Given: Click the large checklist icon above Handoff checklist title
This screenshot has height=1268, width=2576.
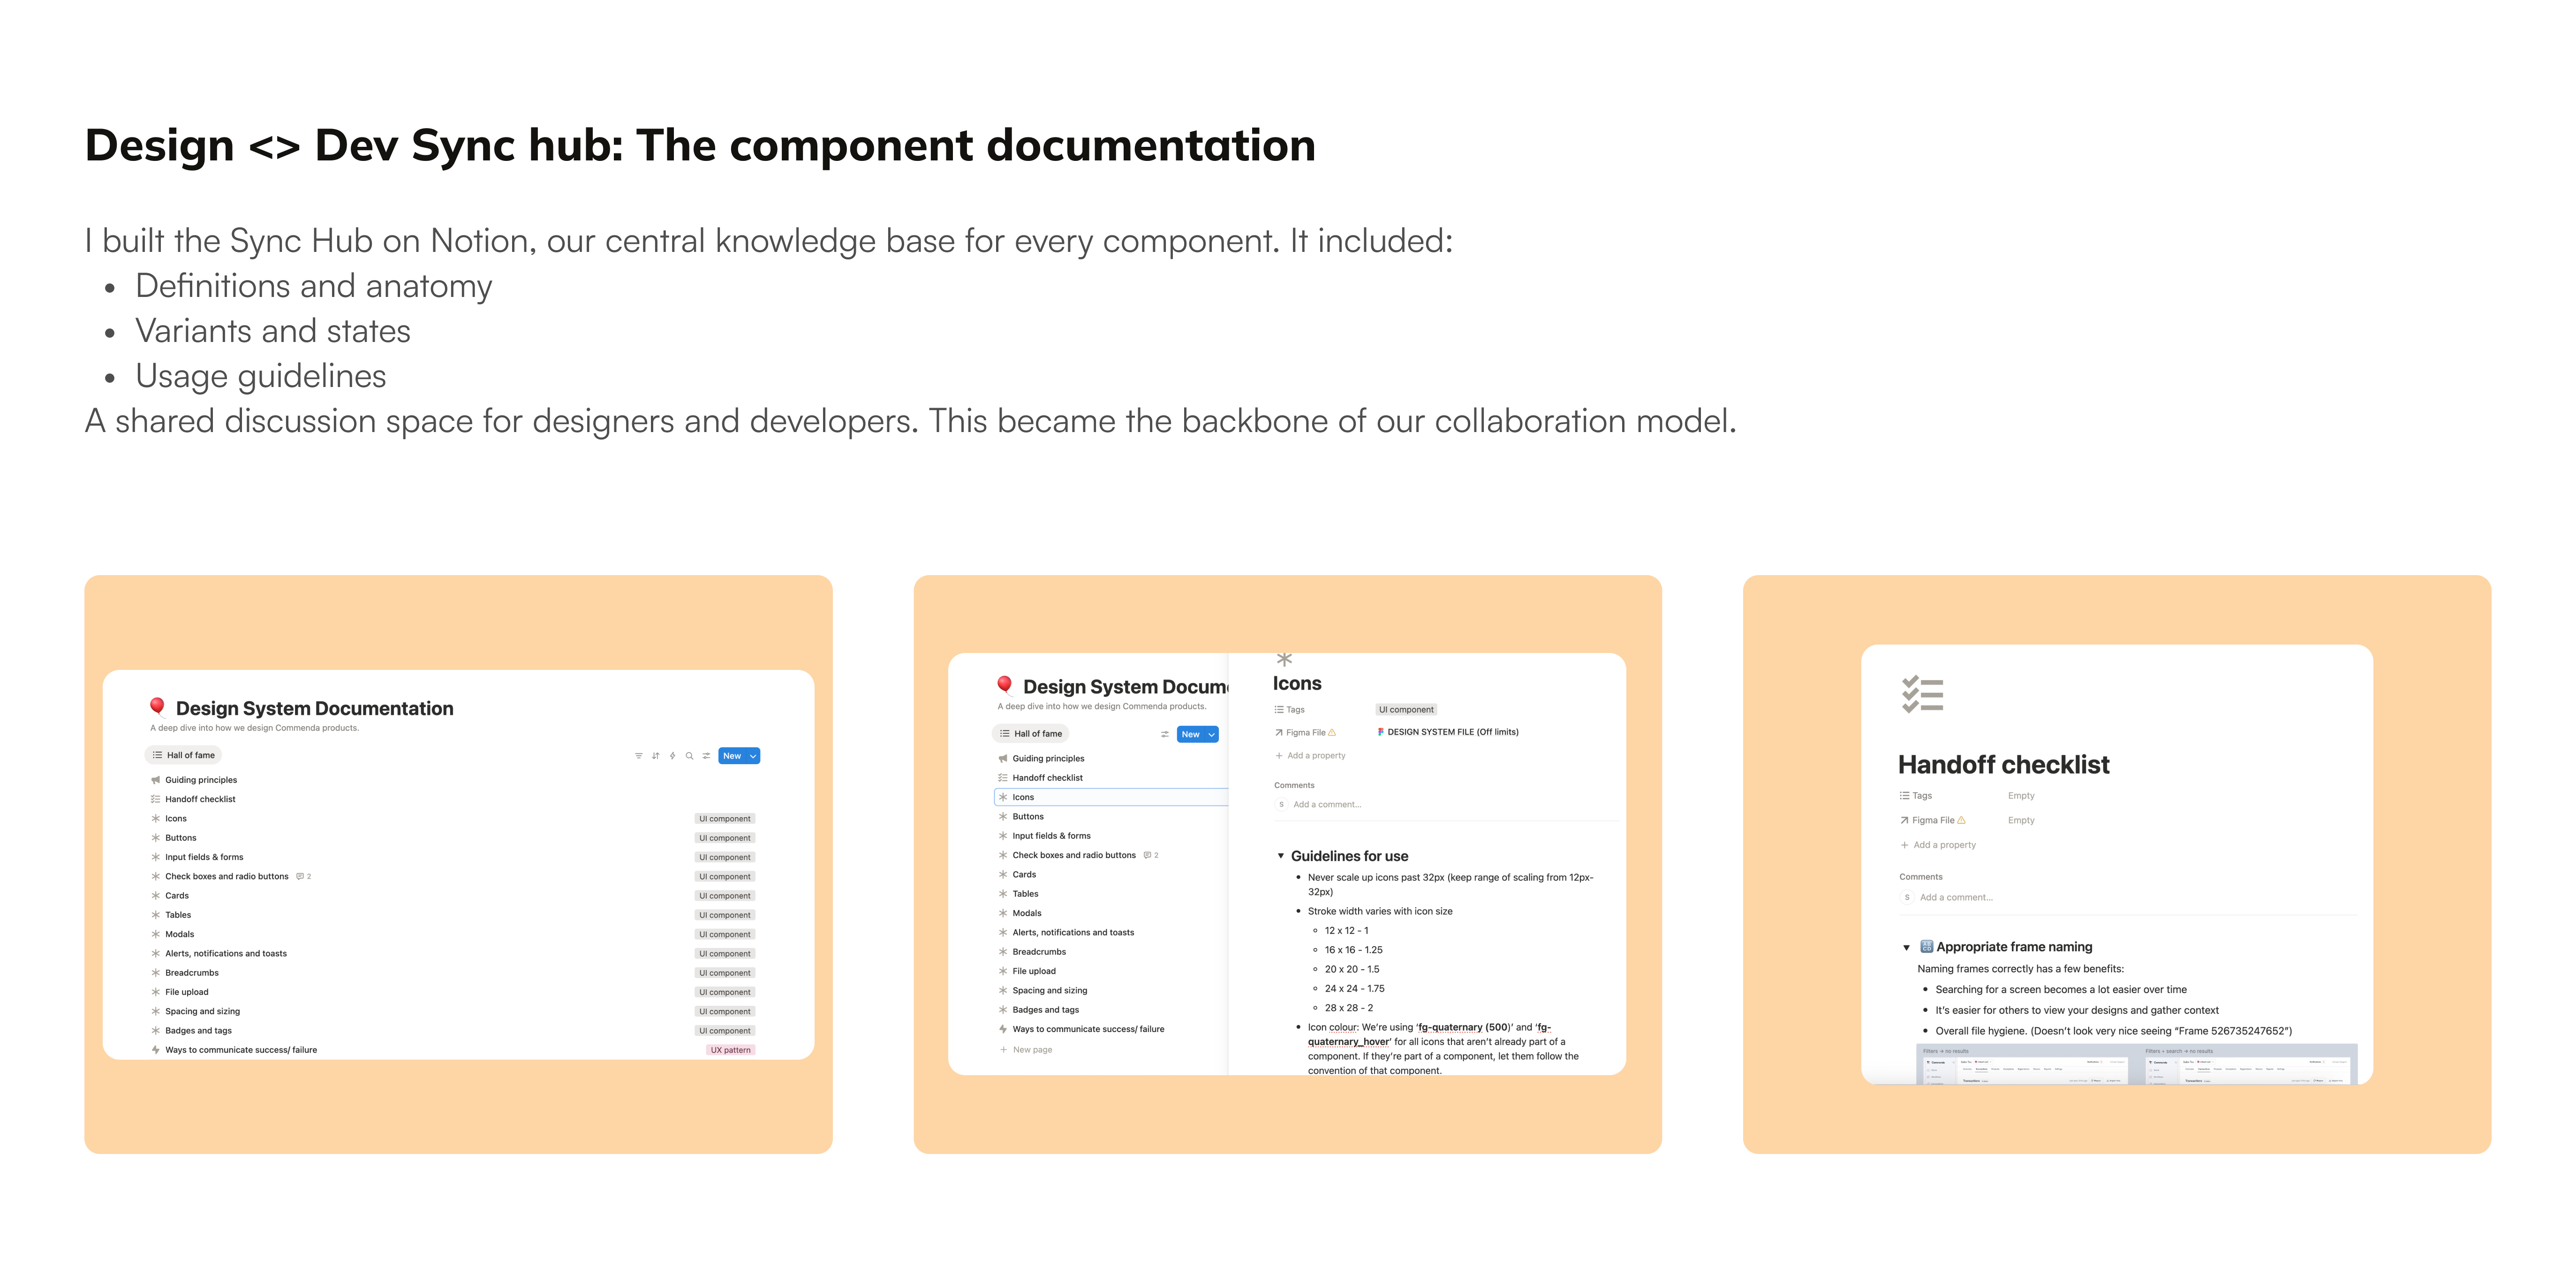Looking at the screenshot, I should tap(1922, 694).
